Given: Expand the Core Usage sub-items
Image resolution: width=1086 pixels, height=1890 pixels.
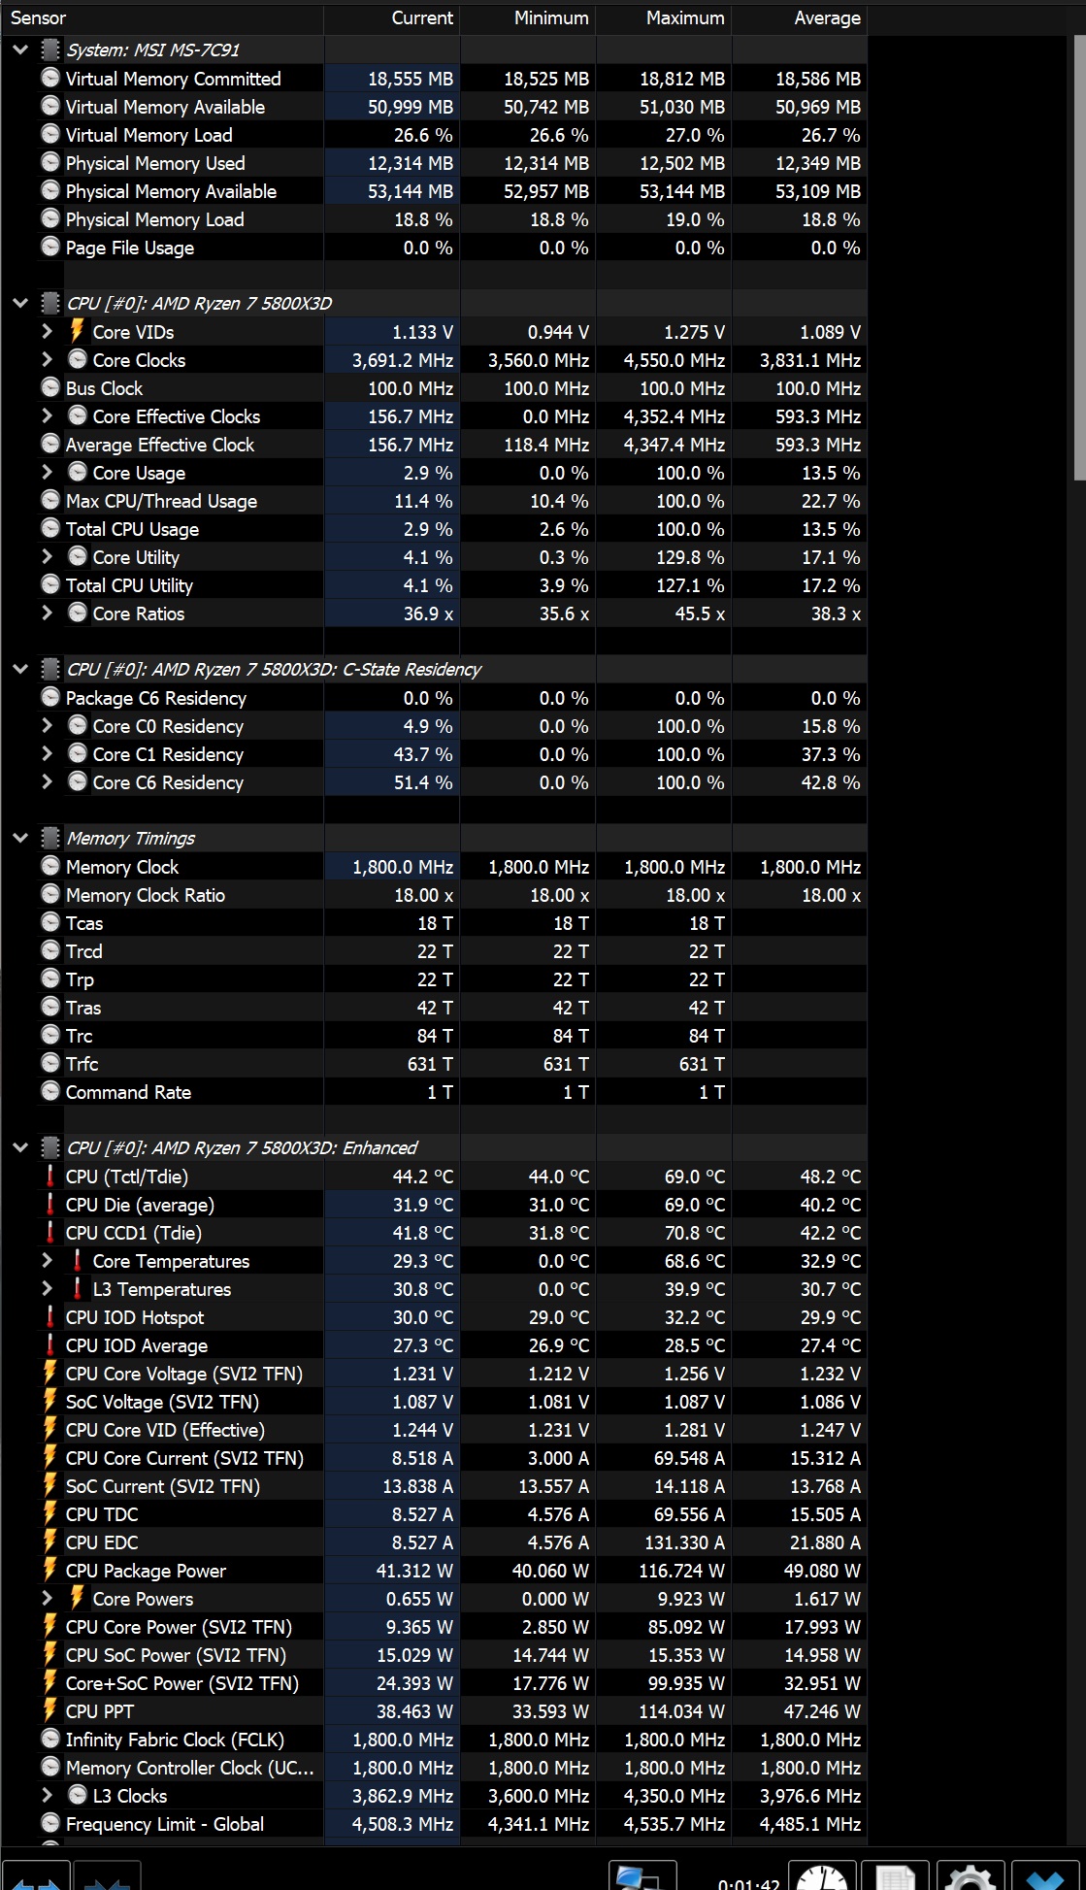Looking at the screenshot, I should 48,473.
